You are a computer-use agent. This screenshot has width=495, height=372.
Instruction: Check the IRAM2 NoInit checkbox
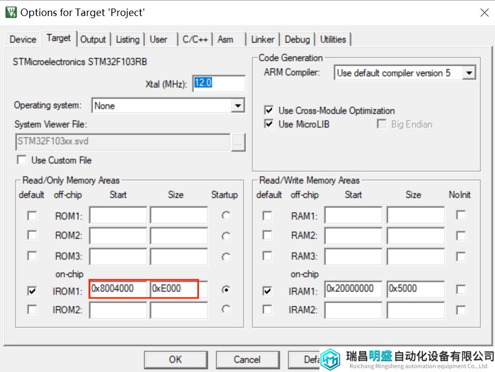pyautogui.click(x=461, y=310)
